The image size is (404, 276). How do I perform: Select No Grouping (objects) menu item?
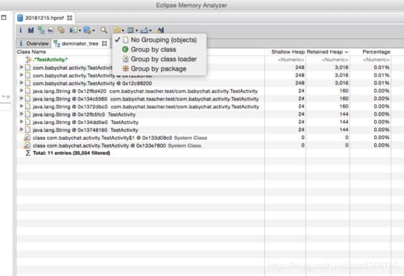pos(159,40)
